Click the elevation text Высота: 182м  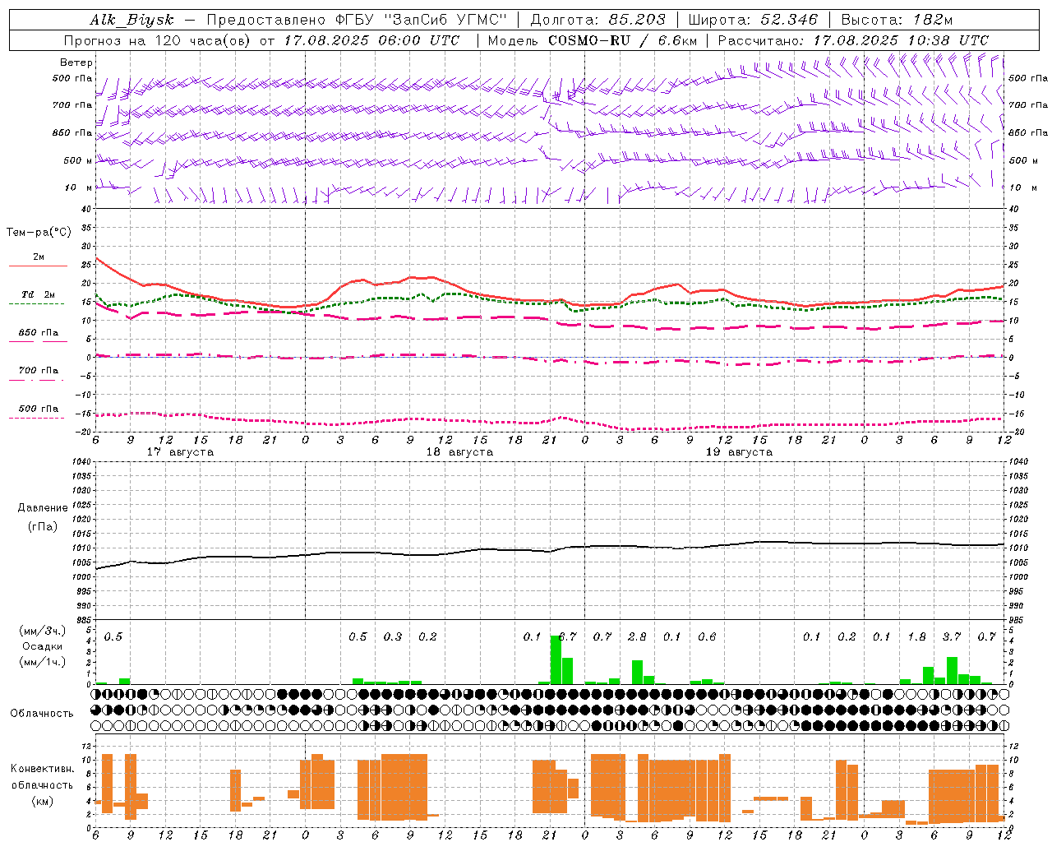[x=897, y=20]
